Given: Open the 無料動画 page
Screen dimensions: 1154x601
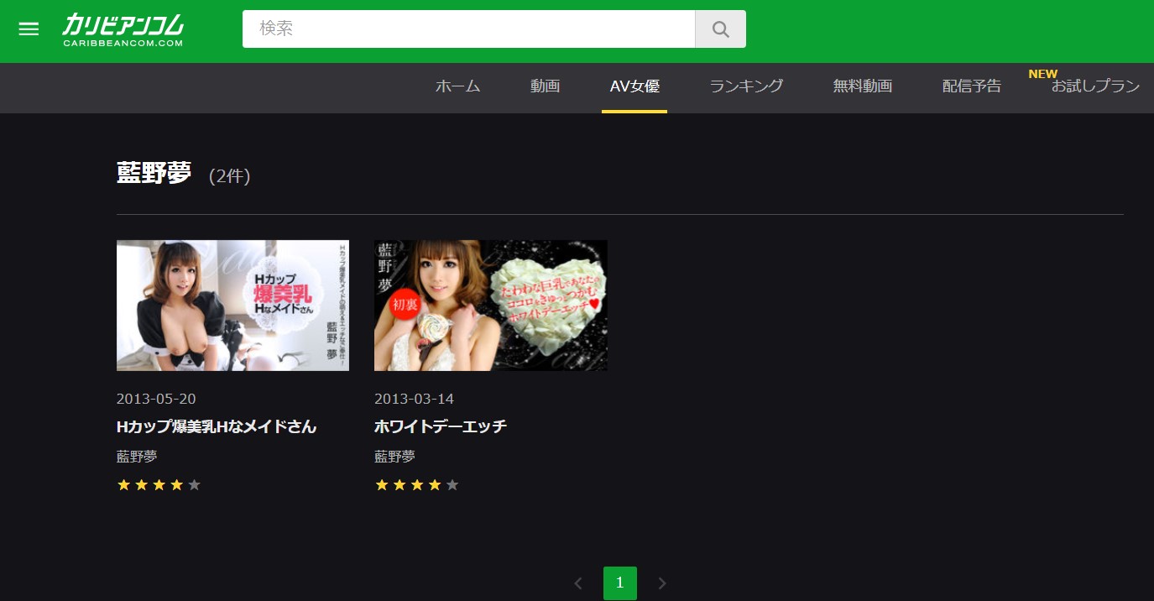Looking at the screenshot, I should point(863,86).
